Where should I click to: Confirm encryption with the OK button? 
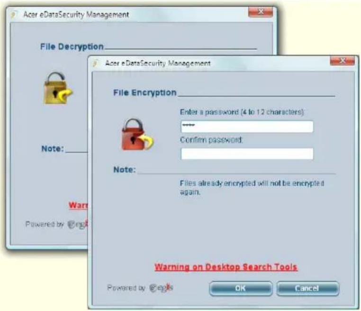(x=241, y=288)
